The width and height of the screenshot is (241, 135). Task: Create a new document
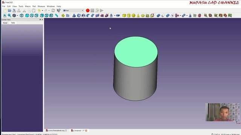coord(5,10)
